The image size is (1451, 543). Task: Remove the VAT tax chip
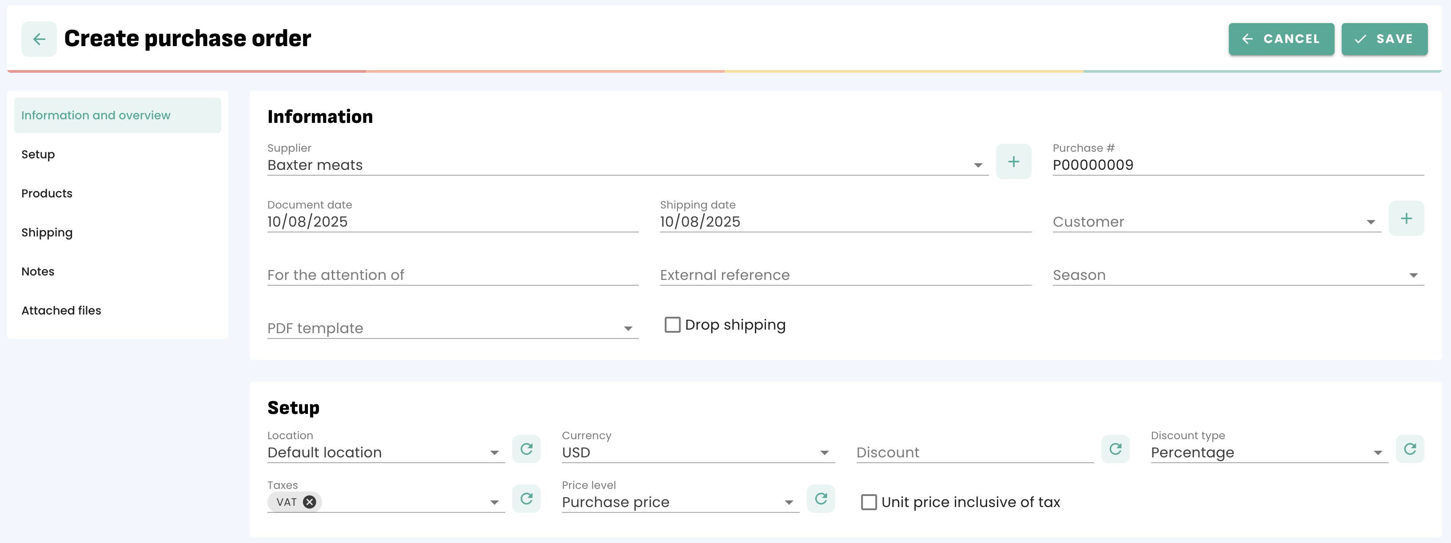pyautogui.click(x=309, y=502)
